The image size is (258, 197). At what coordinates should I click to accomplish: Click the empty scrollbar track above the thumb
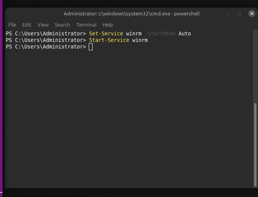[254, 65]
